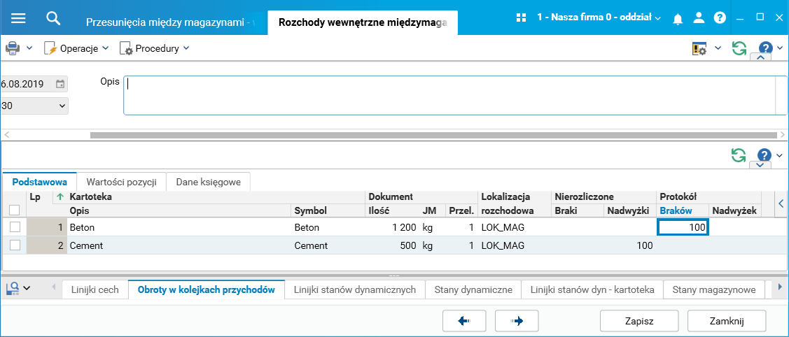Viewport: 789px width, 337px height.
Task: Open the calendar date picker
Action: [61, 84]
